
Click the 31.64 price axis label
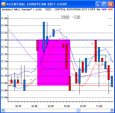(4, 98)
